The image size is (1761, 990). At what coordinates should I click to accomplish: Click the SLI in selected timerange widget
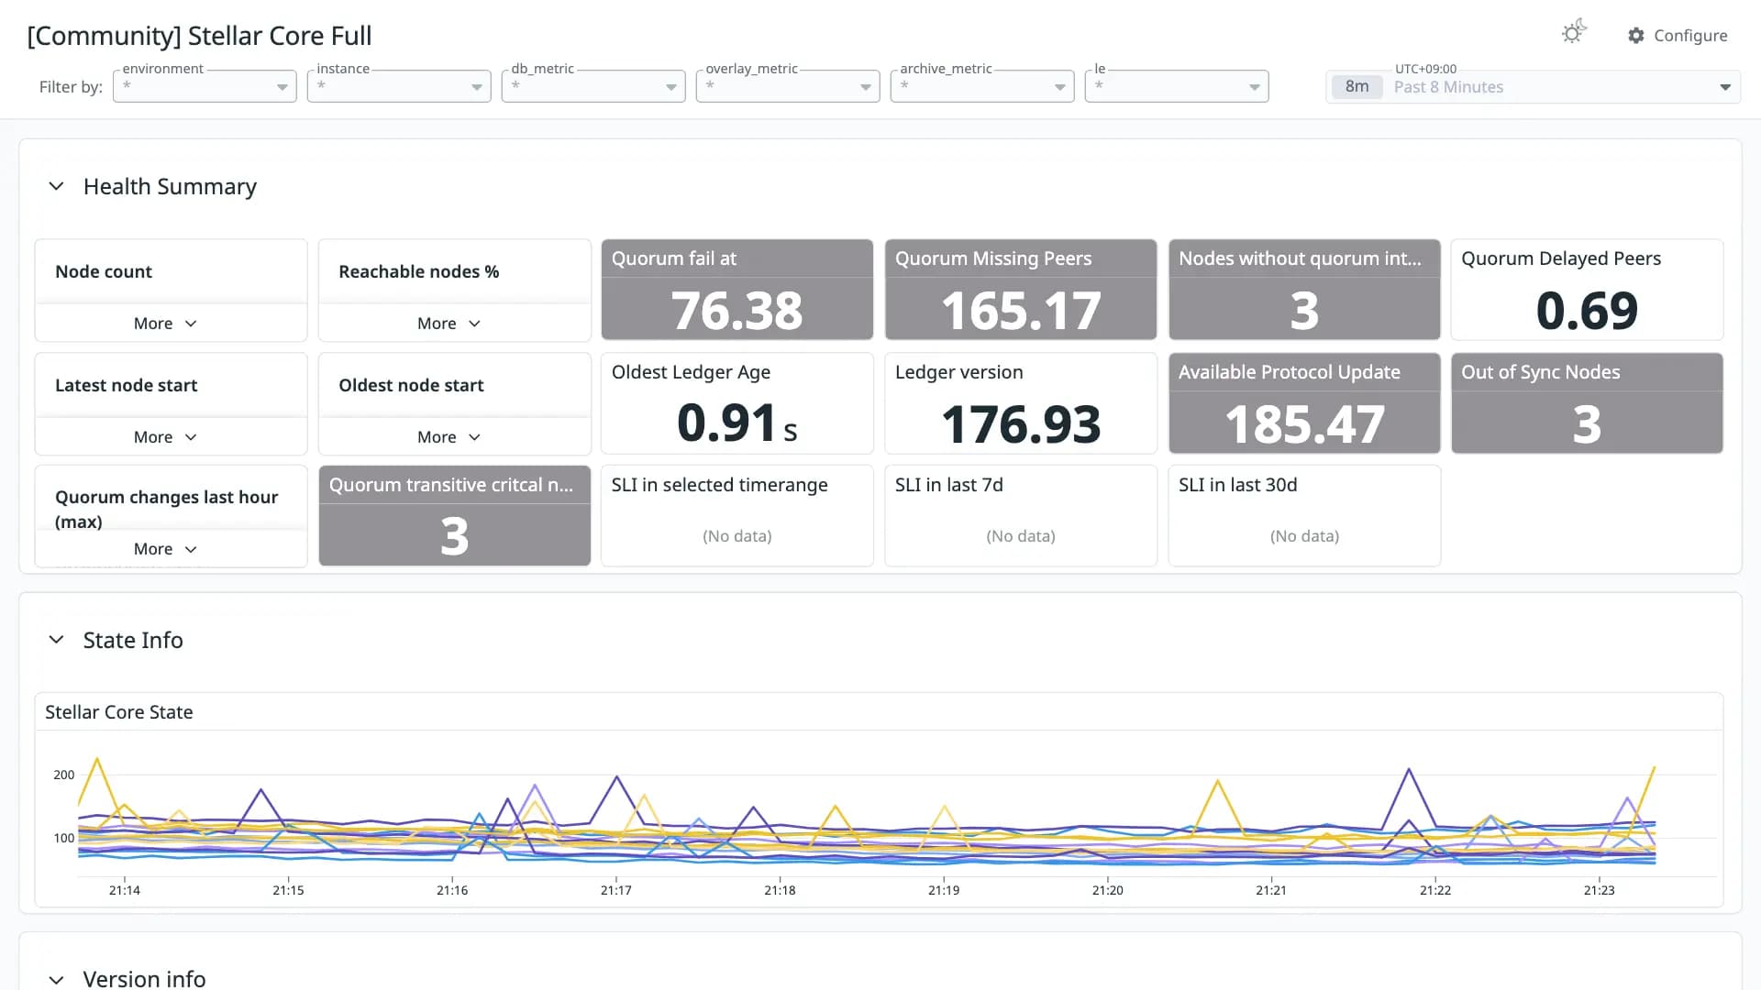tap(737, 516)
